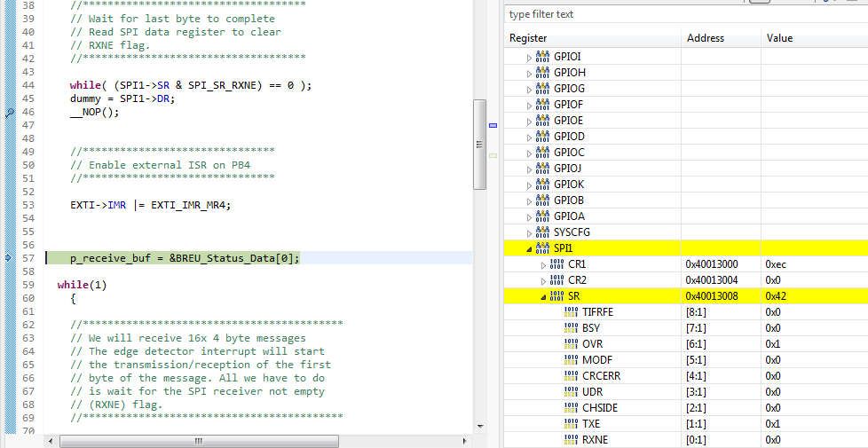Select the OVR value 0x1 cell
The height and width of the screenshot is (448, 868).
[814, 344]
